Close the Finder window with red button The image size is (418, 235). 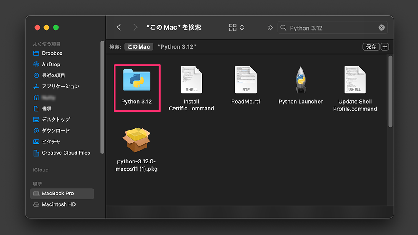(37, 28)
